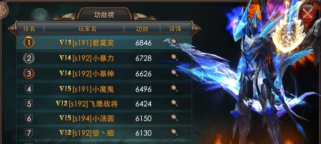Click the rank 5 shield badge
This screenshot has width=321, height=144.
click(x=29, y=104)
